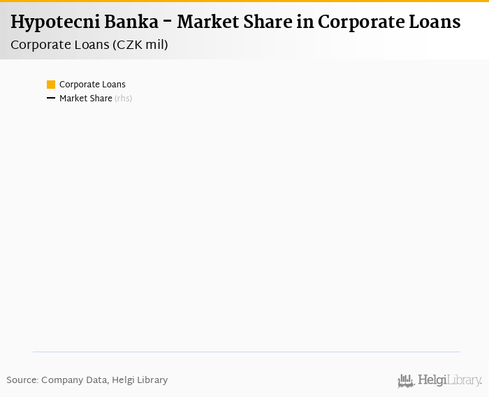This screenshot has height=397, width=489.
Task: Open the HelgiLibrary wordmark link
Action: click(x=450, y=380)
